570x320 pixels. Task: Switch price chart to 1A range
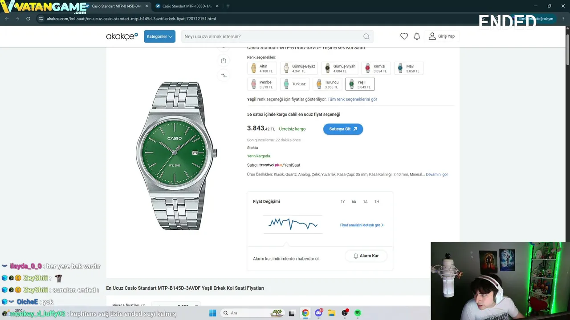(365, 202)
